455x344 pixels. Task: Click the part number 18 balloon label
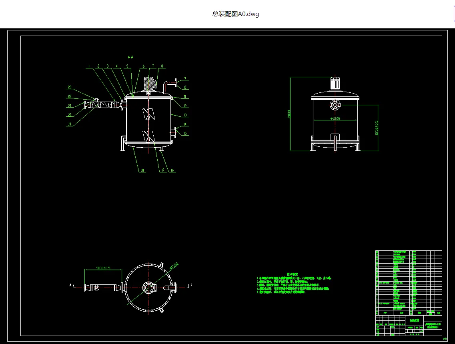pyautogui.click(x=142, y=170)
